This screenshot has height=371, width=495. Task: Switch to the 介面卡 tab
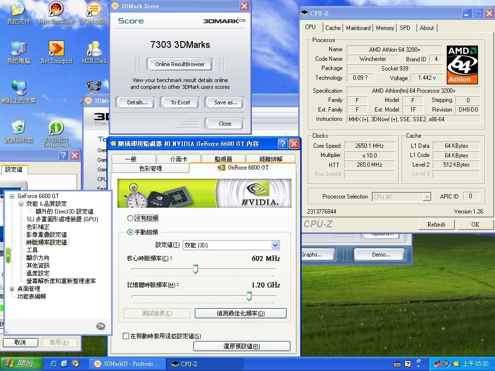pos(179,159)
